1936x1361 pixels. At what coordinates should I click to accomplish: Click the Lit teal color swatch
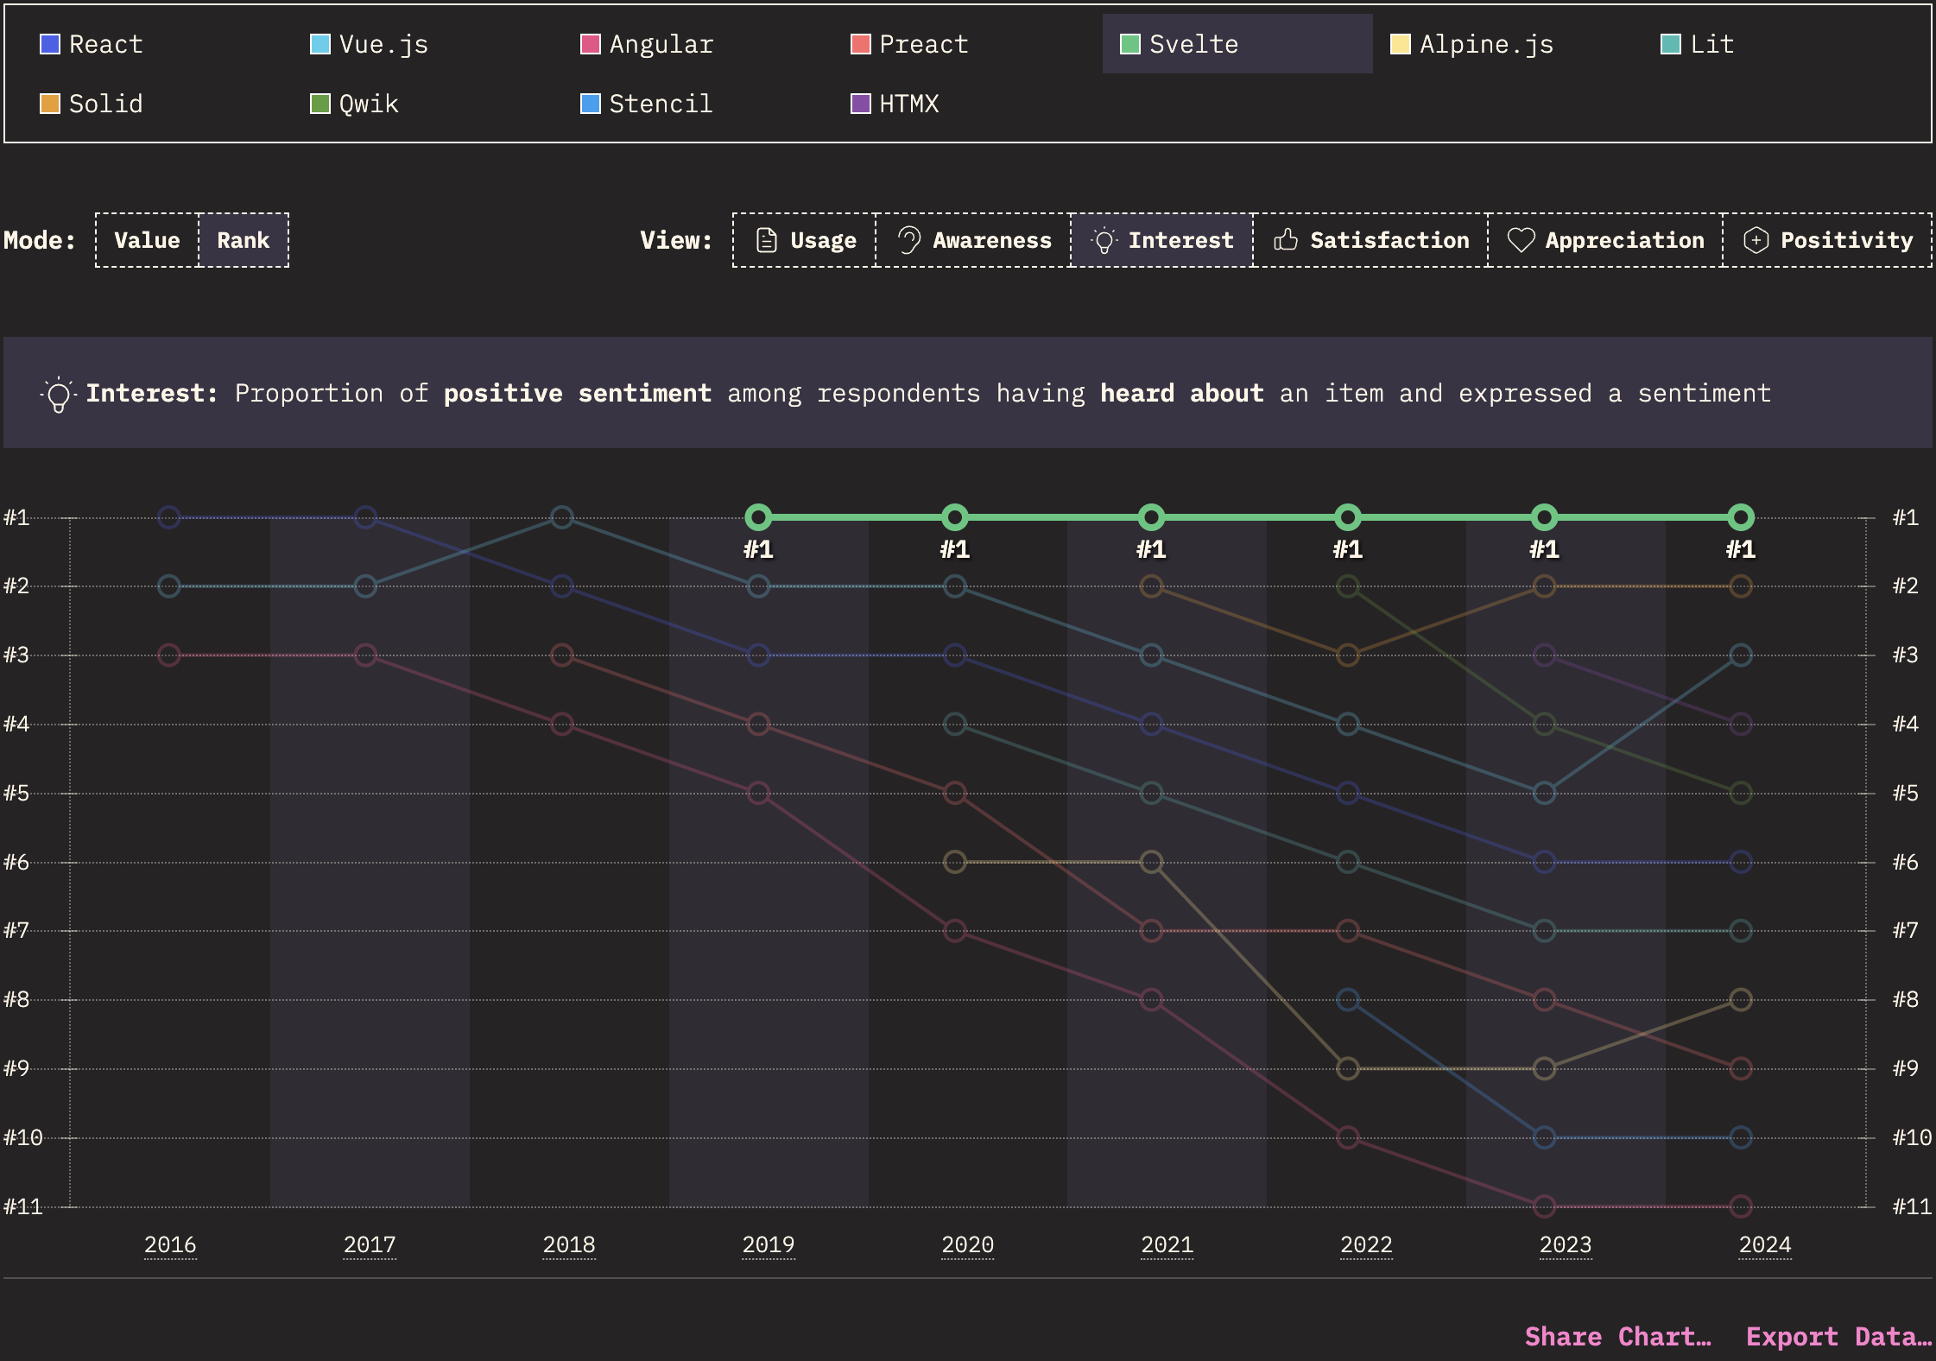pyautogui.click(x=1671, y=44)
